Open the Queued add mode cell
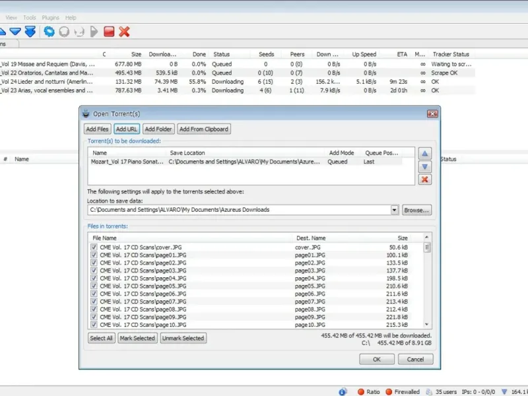528x396 pixels. click(x=337, y=162)
